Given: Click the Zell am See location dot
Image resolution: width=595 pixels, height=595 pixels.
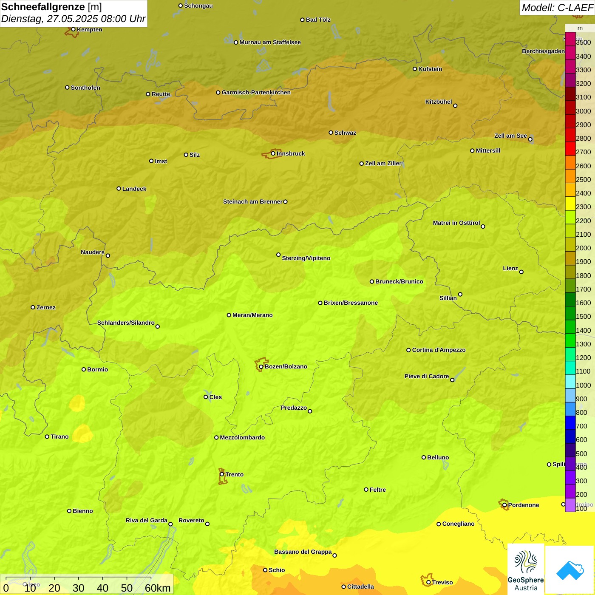Looking at the screenshot, I should click(530, 139).
